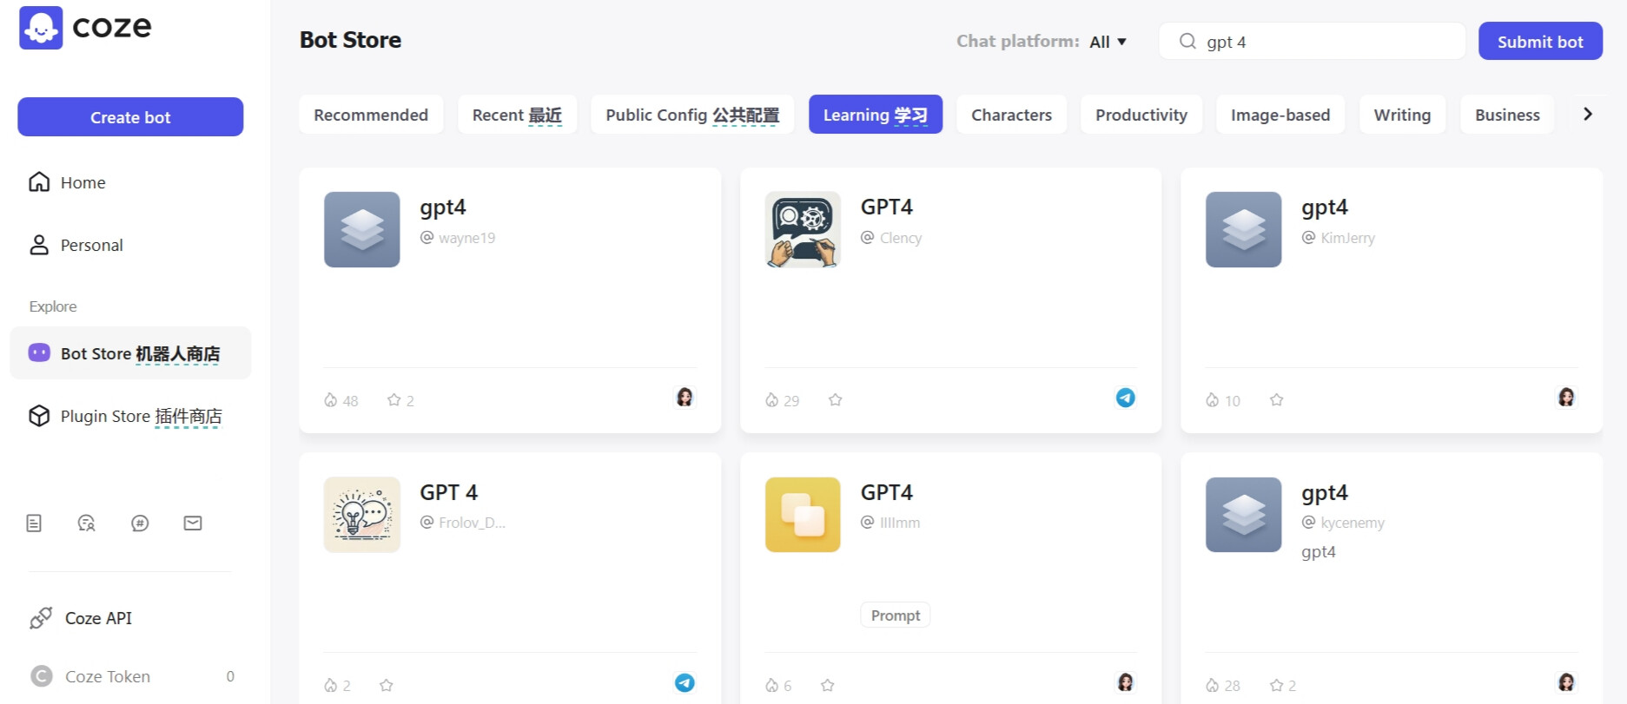This screenshot has width=1627, height=704.
Task: Star the GPT 4 bot by Frolov_D
Action: (x=387, y=685)
